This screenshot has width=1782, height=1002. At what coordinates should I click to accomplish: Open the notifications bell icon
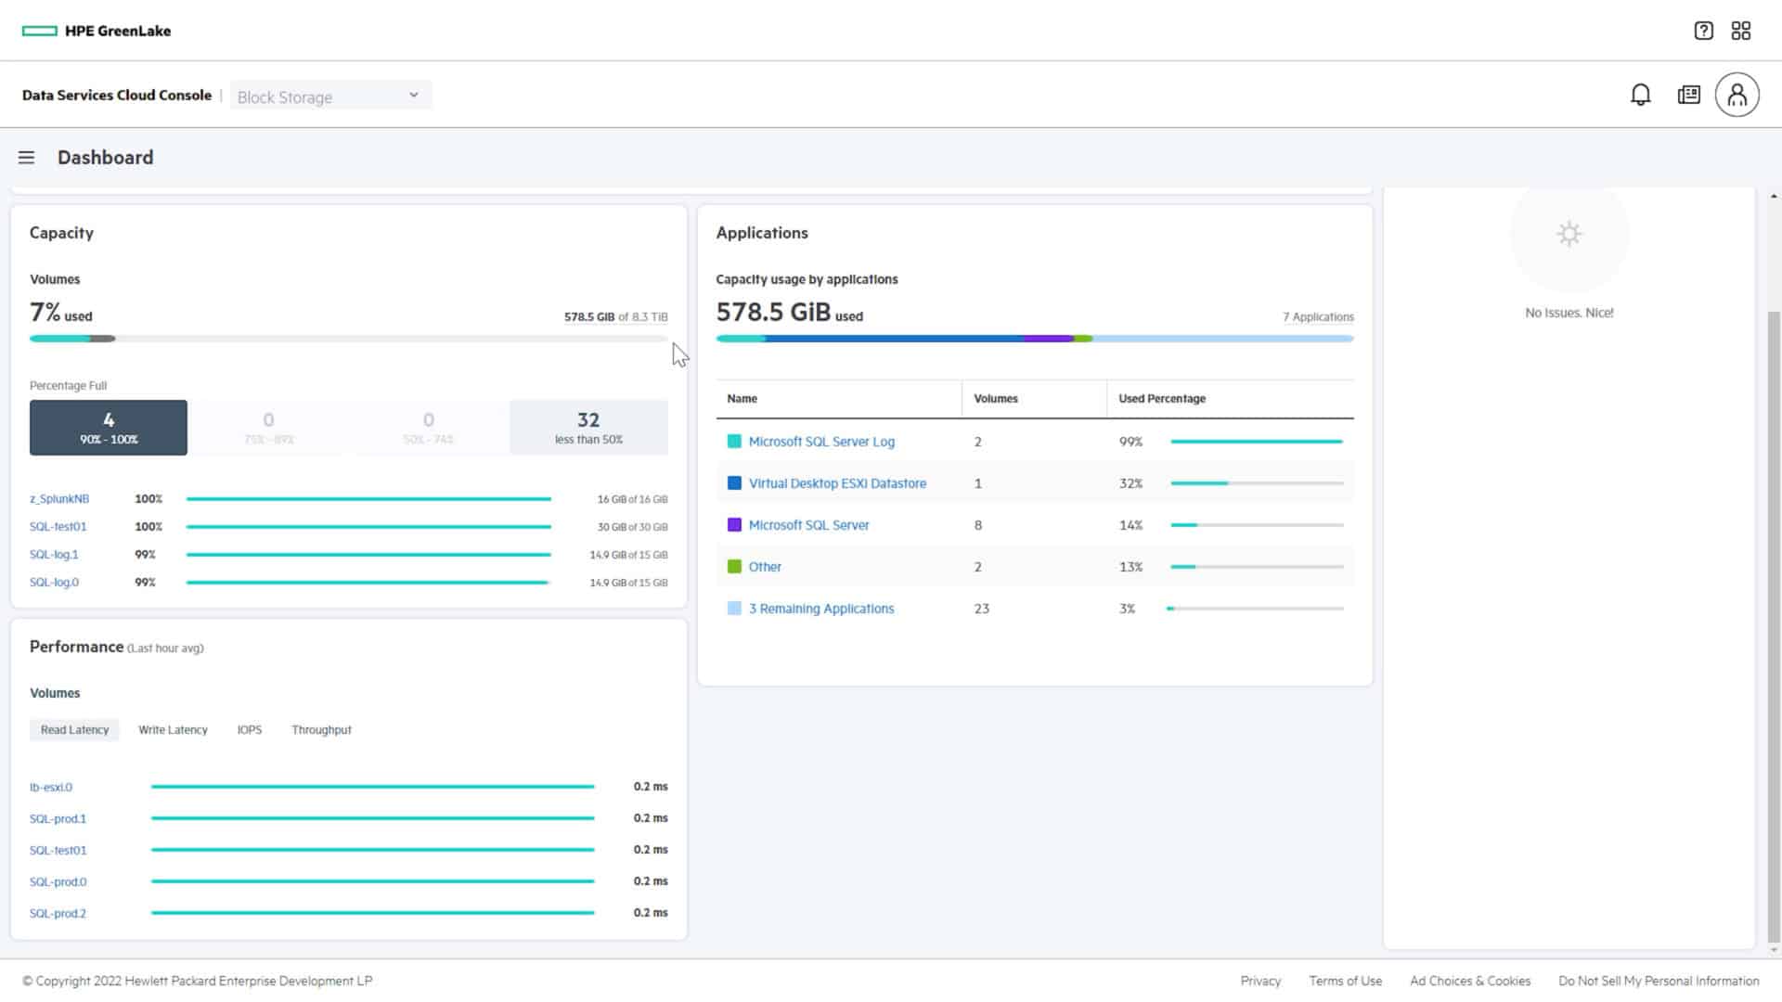click(x=1641, y=95)
